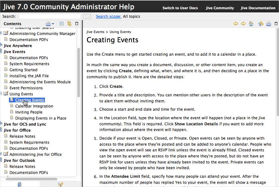Select the Jive Events heading in Contents

[x=15, y=52]
